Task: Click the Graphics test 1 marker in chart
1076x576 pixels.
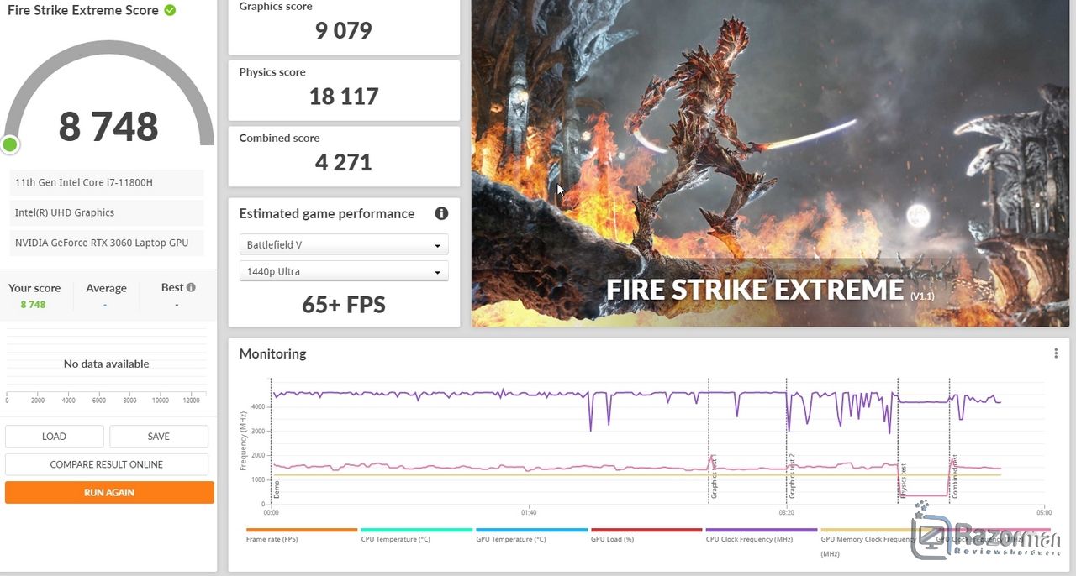Action: click(714, 479)
